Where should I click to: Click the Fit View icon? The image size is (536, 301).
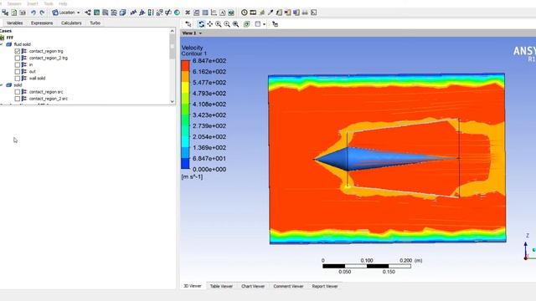235,24
